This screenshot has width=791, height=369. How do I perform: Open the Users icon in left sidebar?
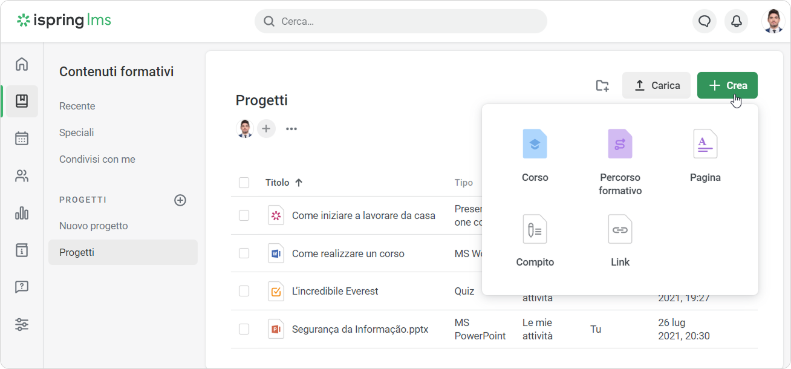(22, 176)
